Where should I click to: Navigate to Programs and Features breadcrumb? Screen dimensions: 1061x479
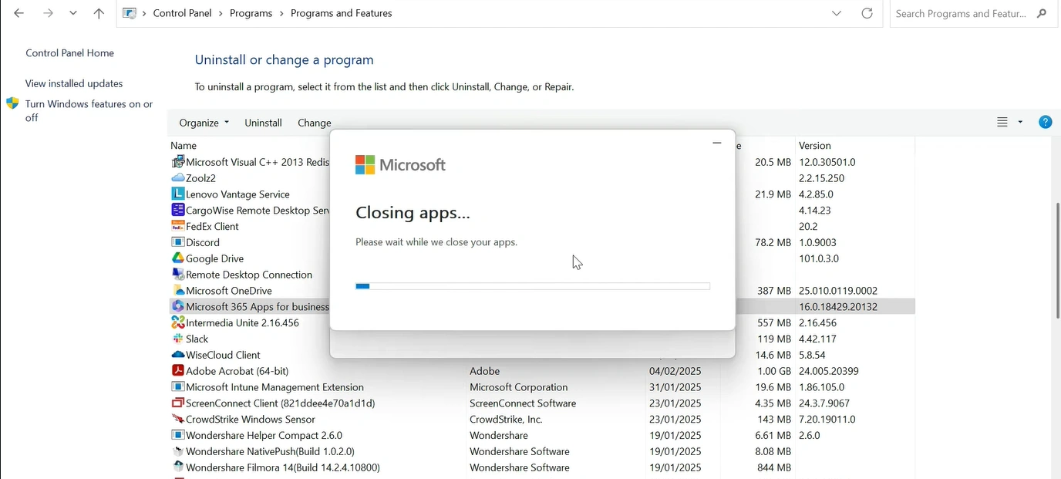[341, 12]
